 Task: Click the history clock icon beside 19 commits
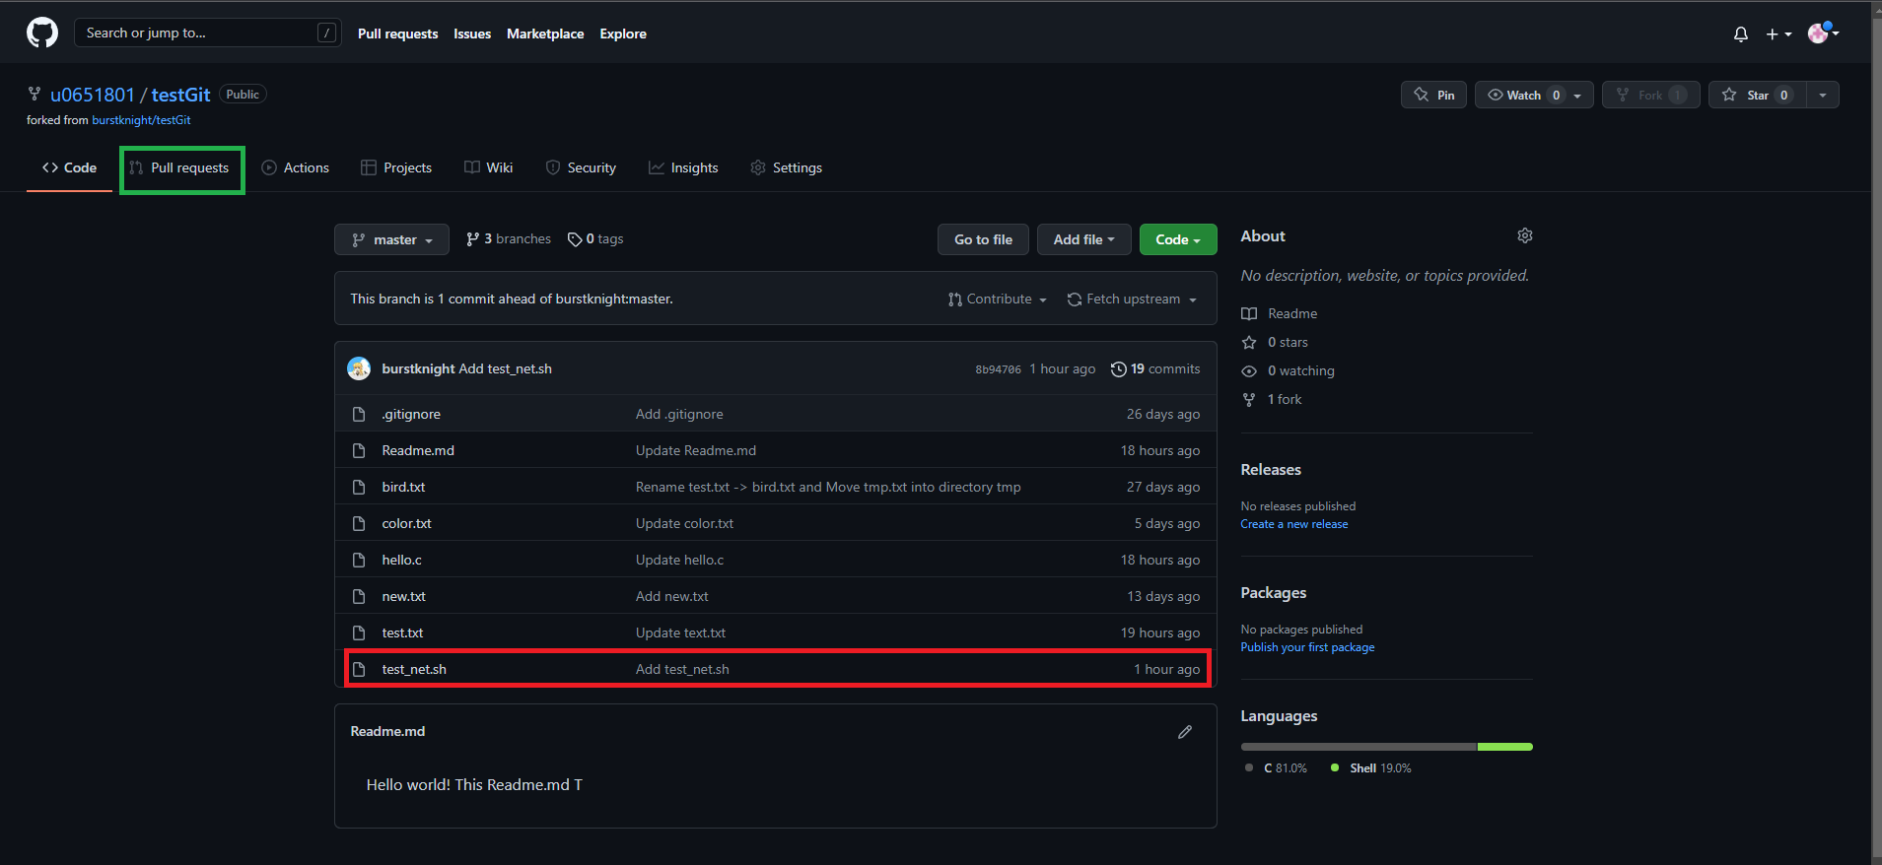click(x=1118, y=369)
